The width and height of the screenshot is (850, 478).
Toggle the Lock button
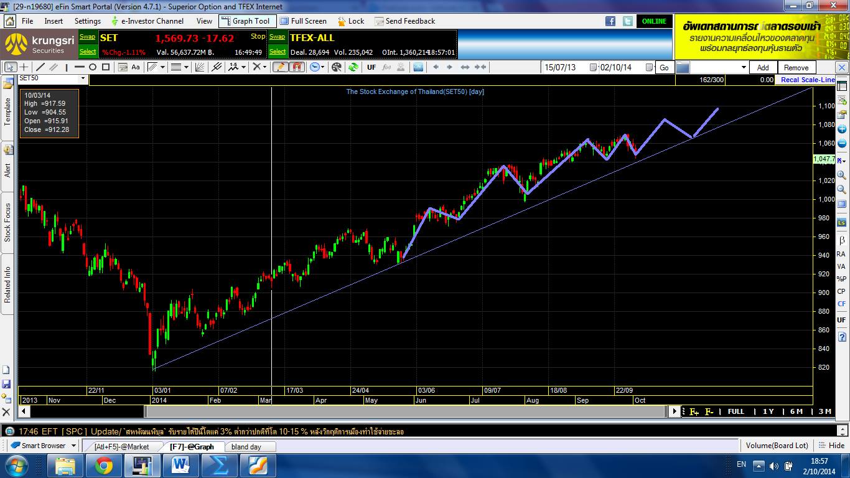coord(350,21)
